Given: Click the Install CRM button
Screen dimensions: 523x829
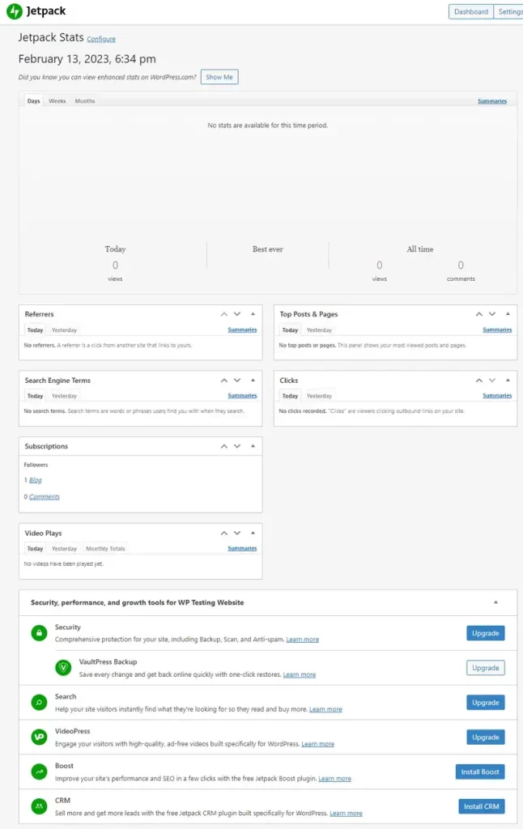Looking at the screenshot, I should 481,806.
